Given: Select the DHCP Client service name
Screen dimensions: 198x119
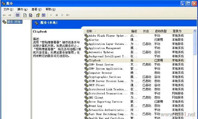Looking at the screenshot, I should pos(97,85).
